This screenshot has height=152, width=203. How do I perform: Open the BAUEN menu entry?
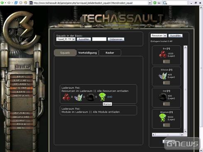click(22, 76)
